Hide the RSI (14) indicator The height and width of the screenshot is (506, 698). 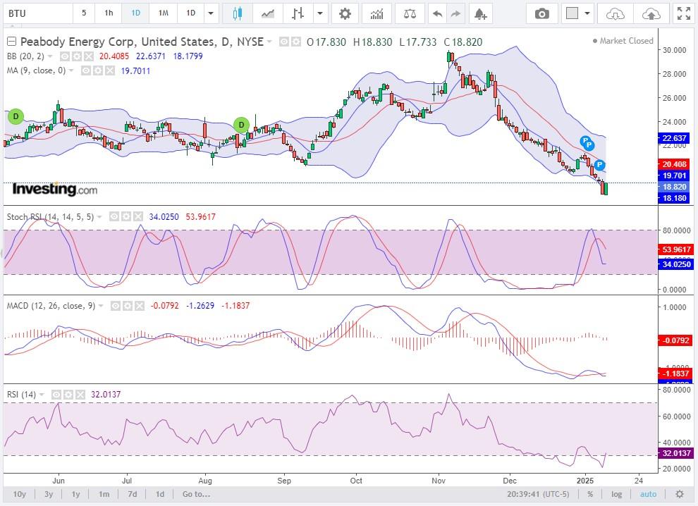pos(56,395)
